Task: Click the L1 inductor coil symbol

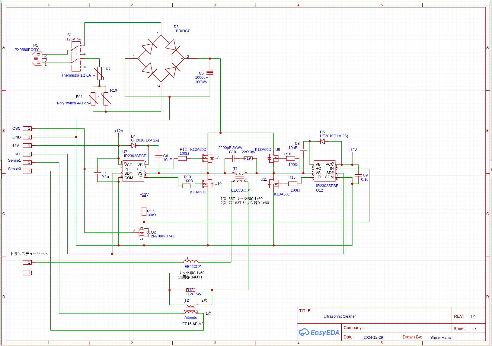Action: pyautogui.click(x=191, y=262)
